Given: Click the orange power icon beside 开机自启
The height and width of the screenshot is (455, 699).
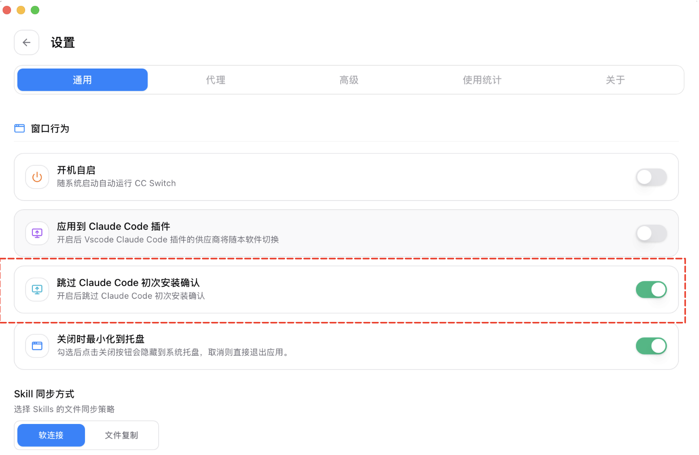Looking at the screenshot, I should pos(37,177).
